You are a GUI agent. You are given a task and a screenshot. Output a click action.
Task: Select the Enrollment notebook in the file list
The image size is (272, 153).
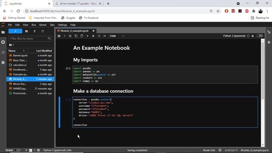point(30,70)
